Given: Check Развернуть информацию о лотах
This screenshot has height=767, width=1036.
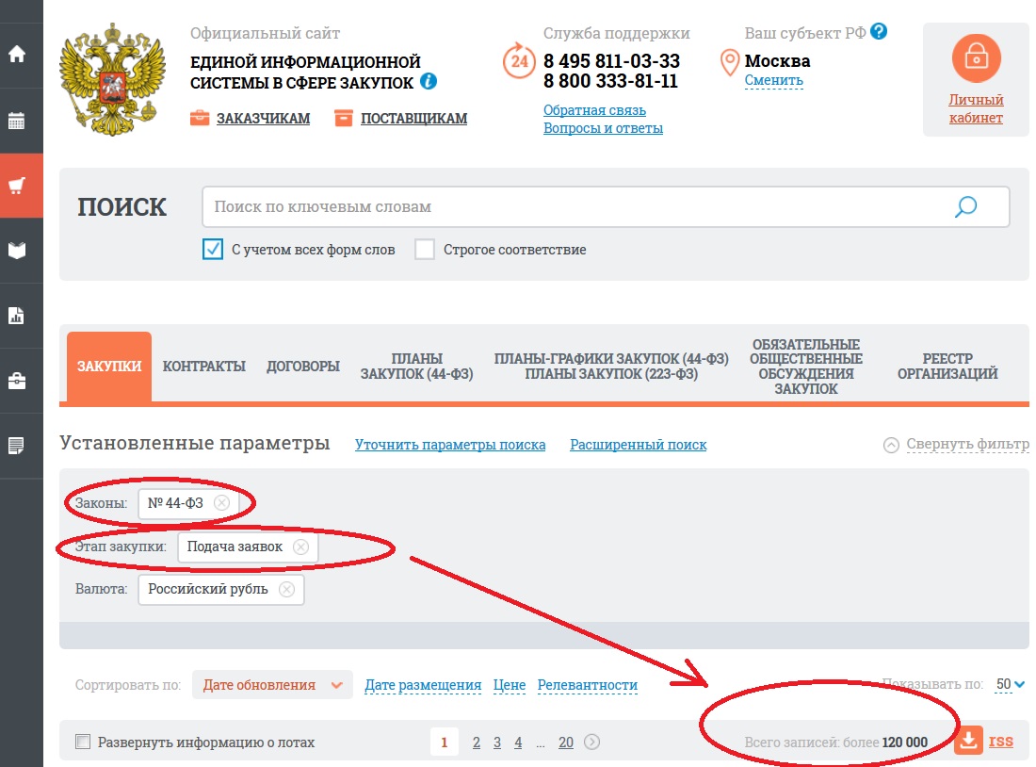Looking at the screenshot, I should 83,743.
